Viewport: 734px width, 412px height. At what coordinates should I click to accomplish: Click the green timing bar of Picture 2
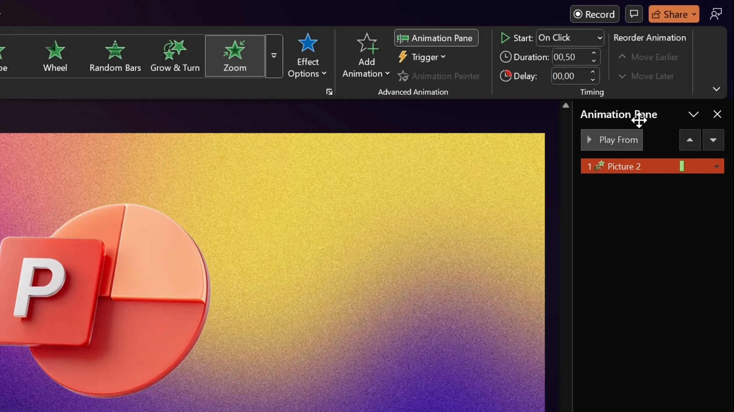coord(682,166)
